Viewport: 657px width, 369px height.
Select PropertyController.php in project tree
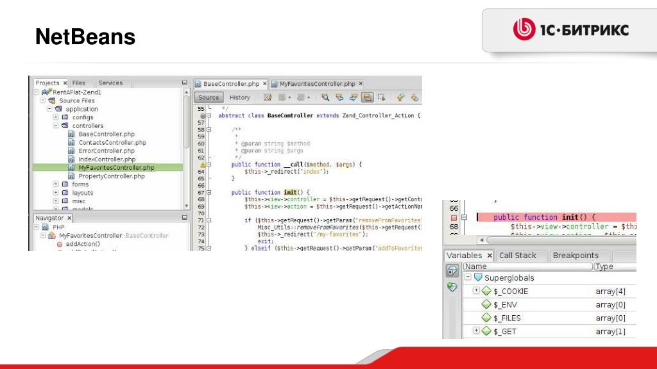coord(112,176)
